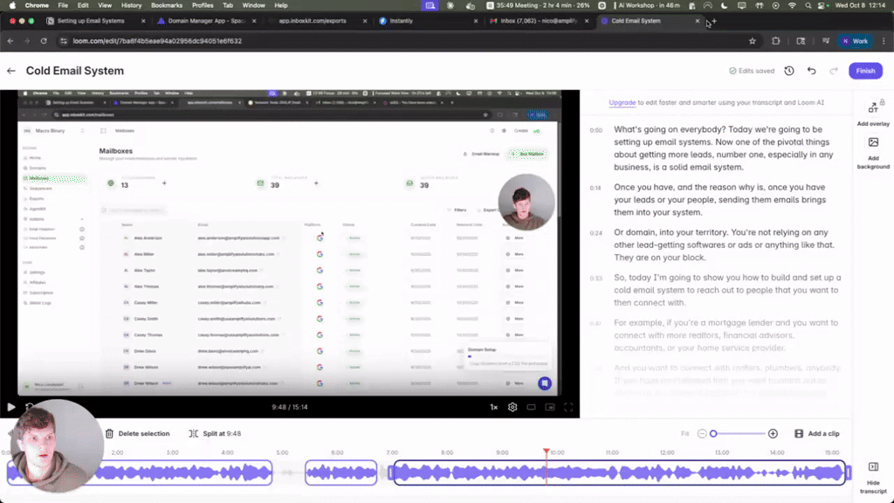Open the Work profile menu
This screenshot has width=894, height=503.
[x=855, y=41]
